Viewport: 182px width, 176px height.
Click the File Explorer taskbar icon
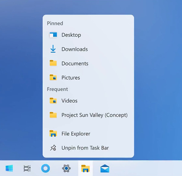pyautogui.click(x=86, y=168)
